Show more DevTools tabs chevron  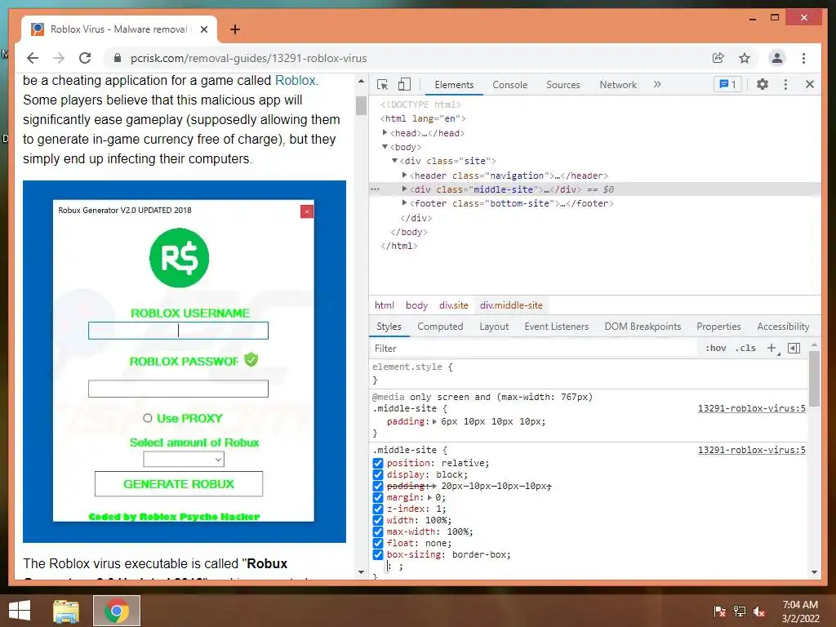(x=657, y=84)
